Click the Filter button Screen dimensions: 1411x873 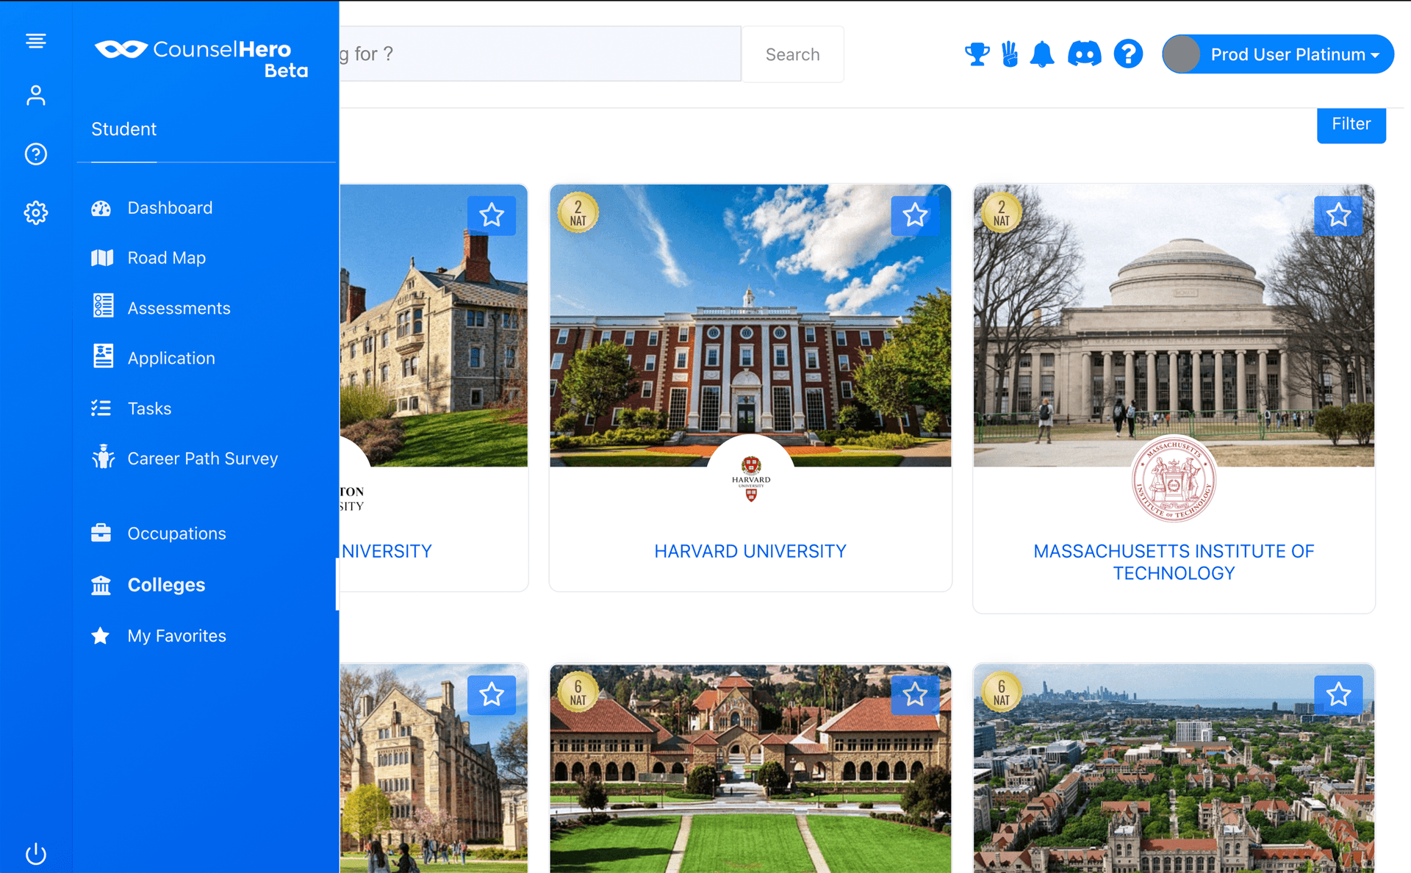[1351, 124]
